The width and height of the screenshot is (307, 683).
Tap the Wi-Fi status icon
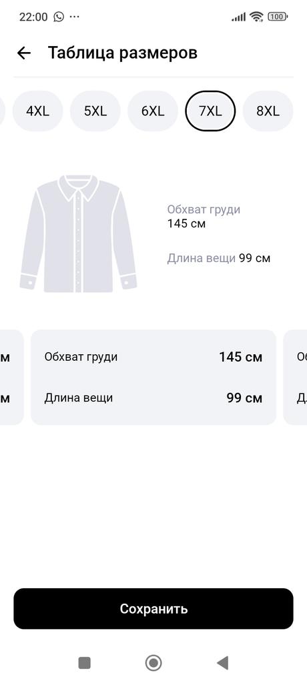click(x=256, y=17)
